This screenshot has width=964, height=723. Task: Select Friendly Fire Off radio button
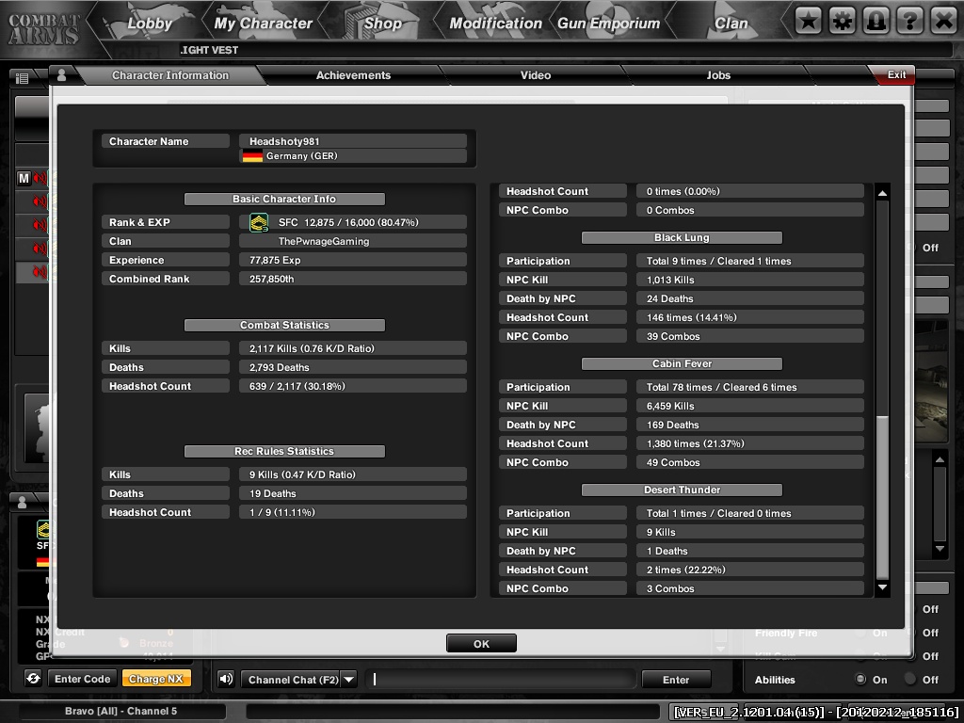(x=910, y=633)
